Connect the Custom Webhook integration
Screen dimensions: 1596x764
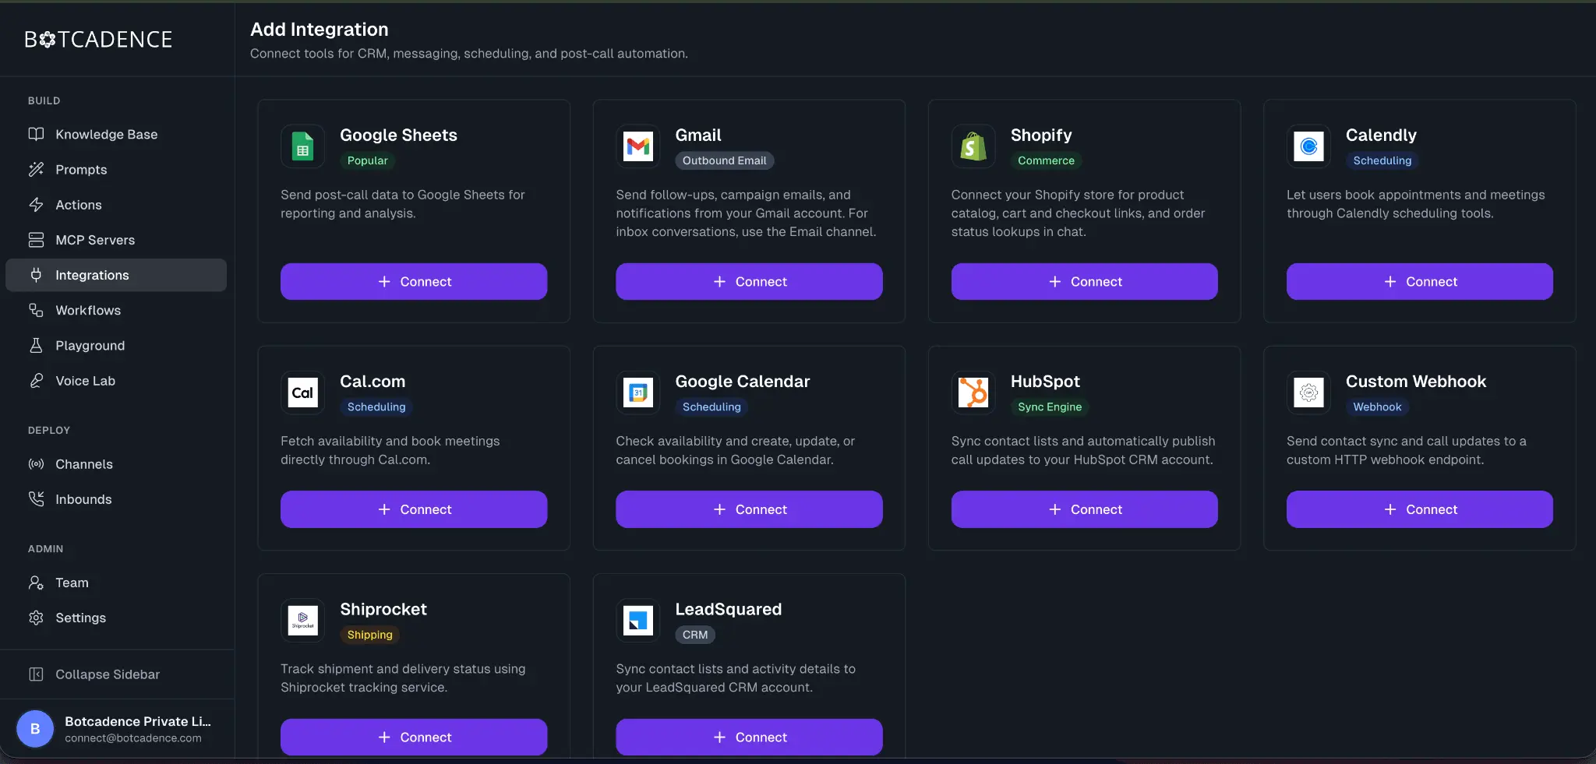click(1419, 509)
